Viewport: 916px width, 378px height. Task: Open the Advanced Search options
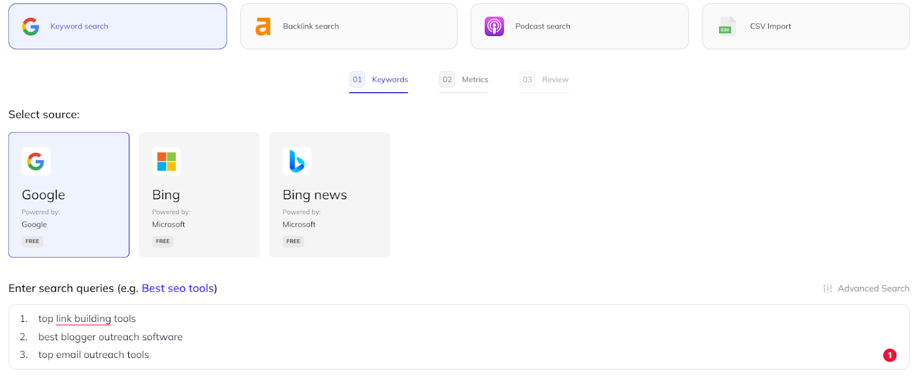866,289
